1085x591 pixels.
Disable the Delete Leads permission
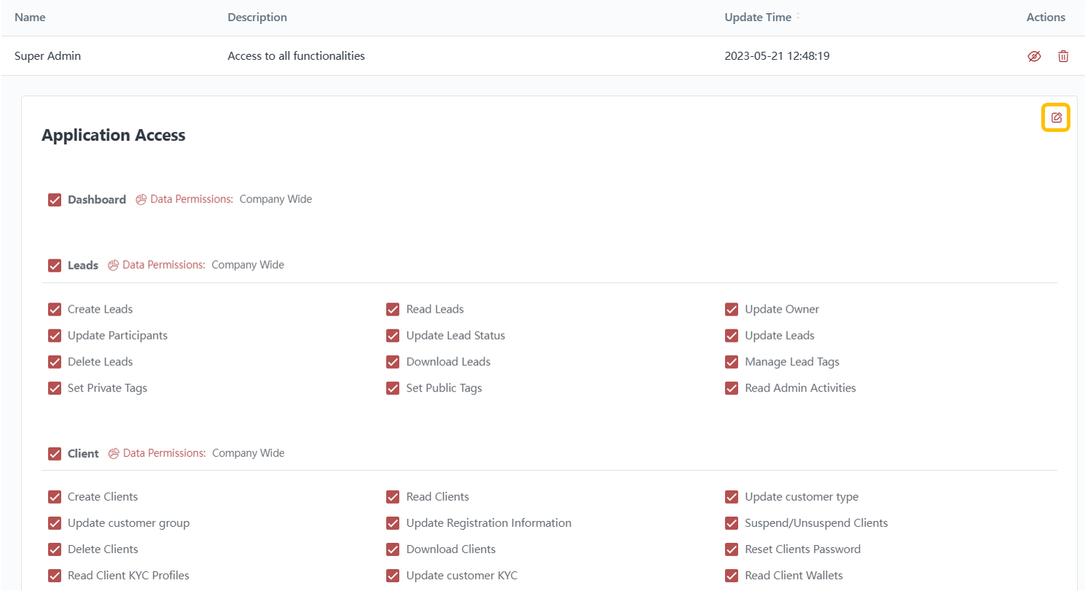tap(55, 361)
